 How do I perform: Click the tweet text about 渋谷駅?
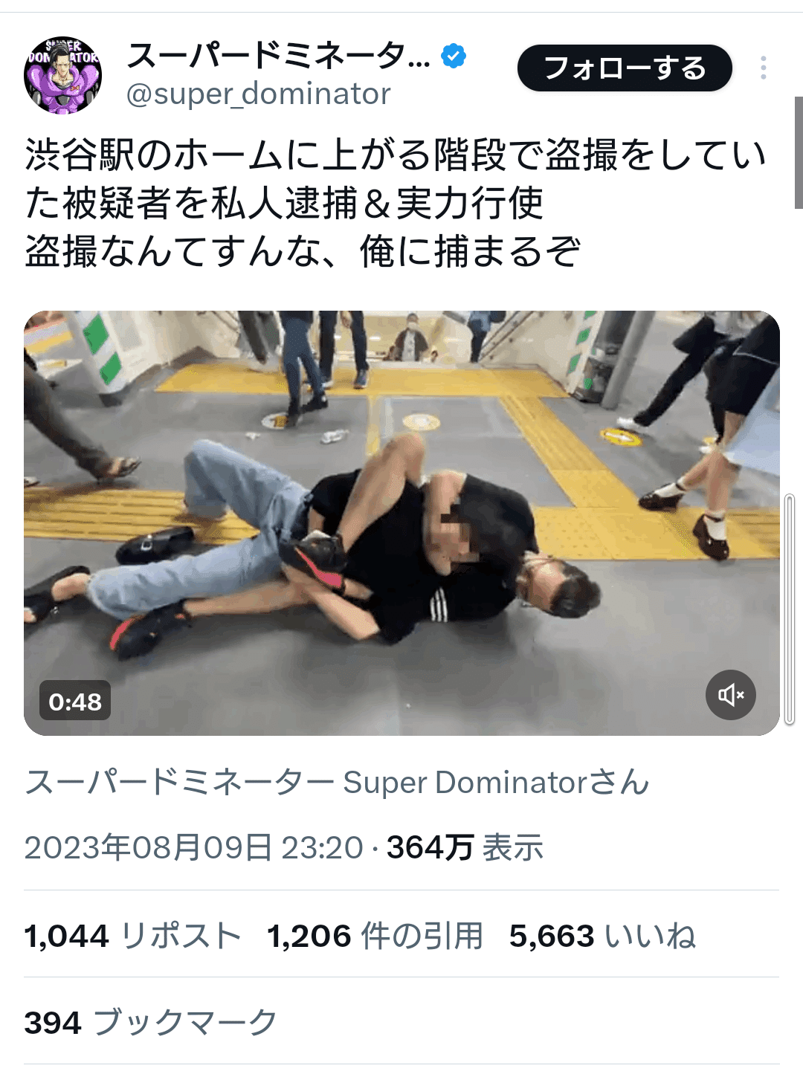(x=396, y=203)
